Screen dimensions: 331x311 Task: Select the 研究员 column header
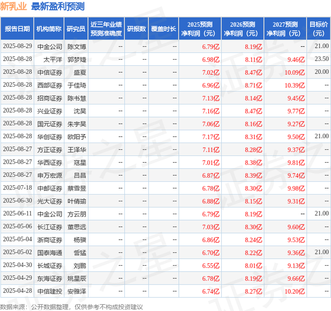coord(76,29)
